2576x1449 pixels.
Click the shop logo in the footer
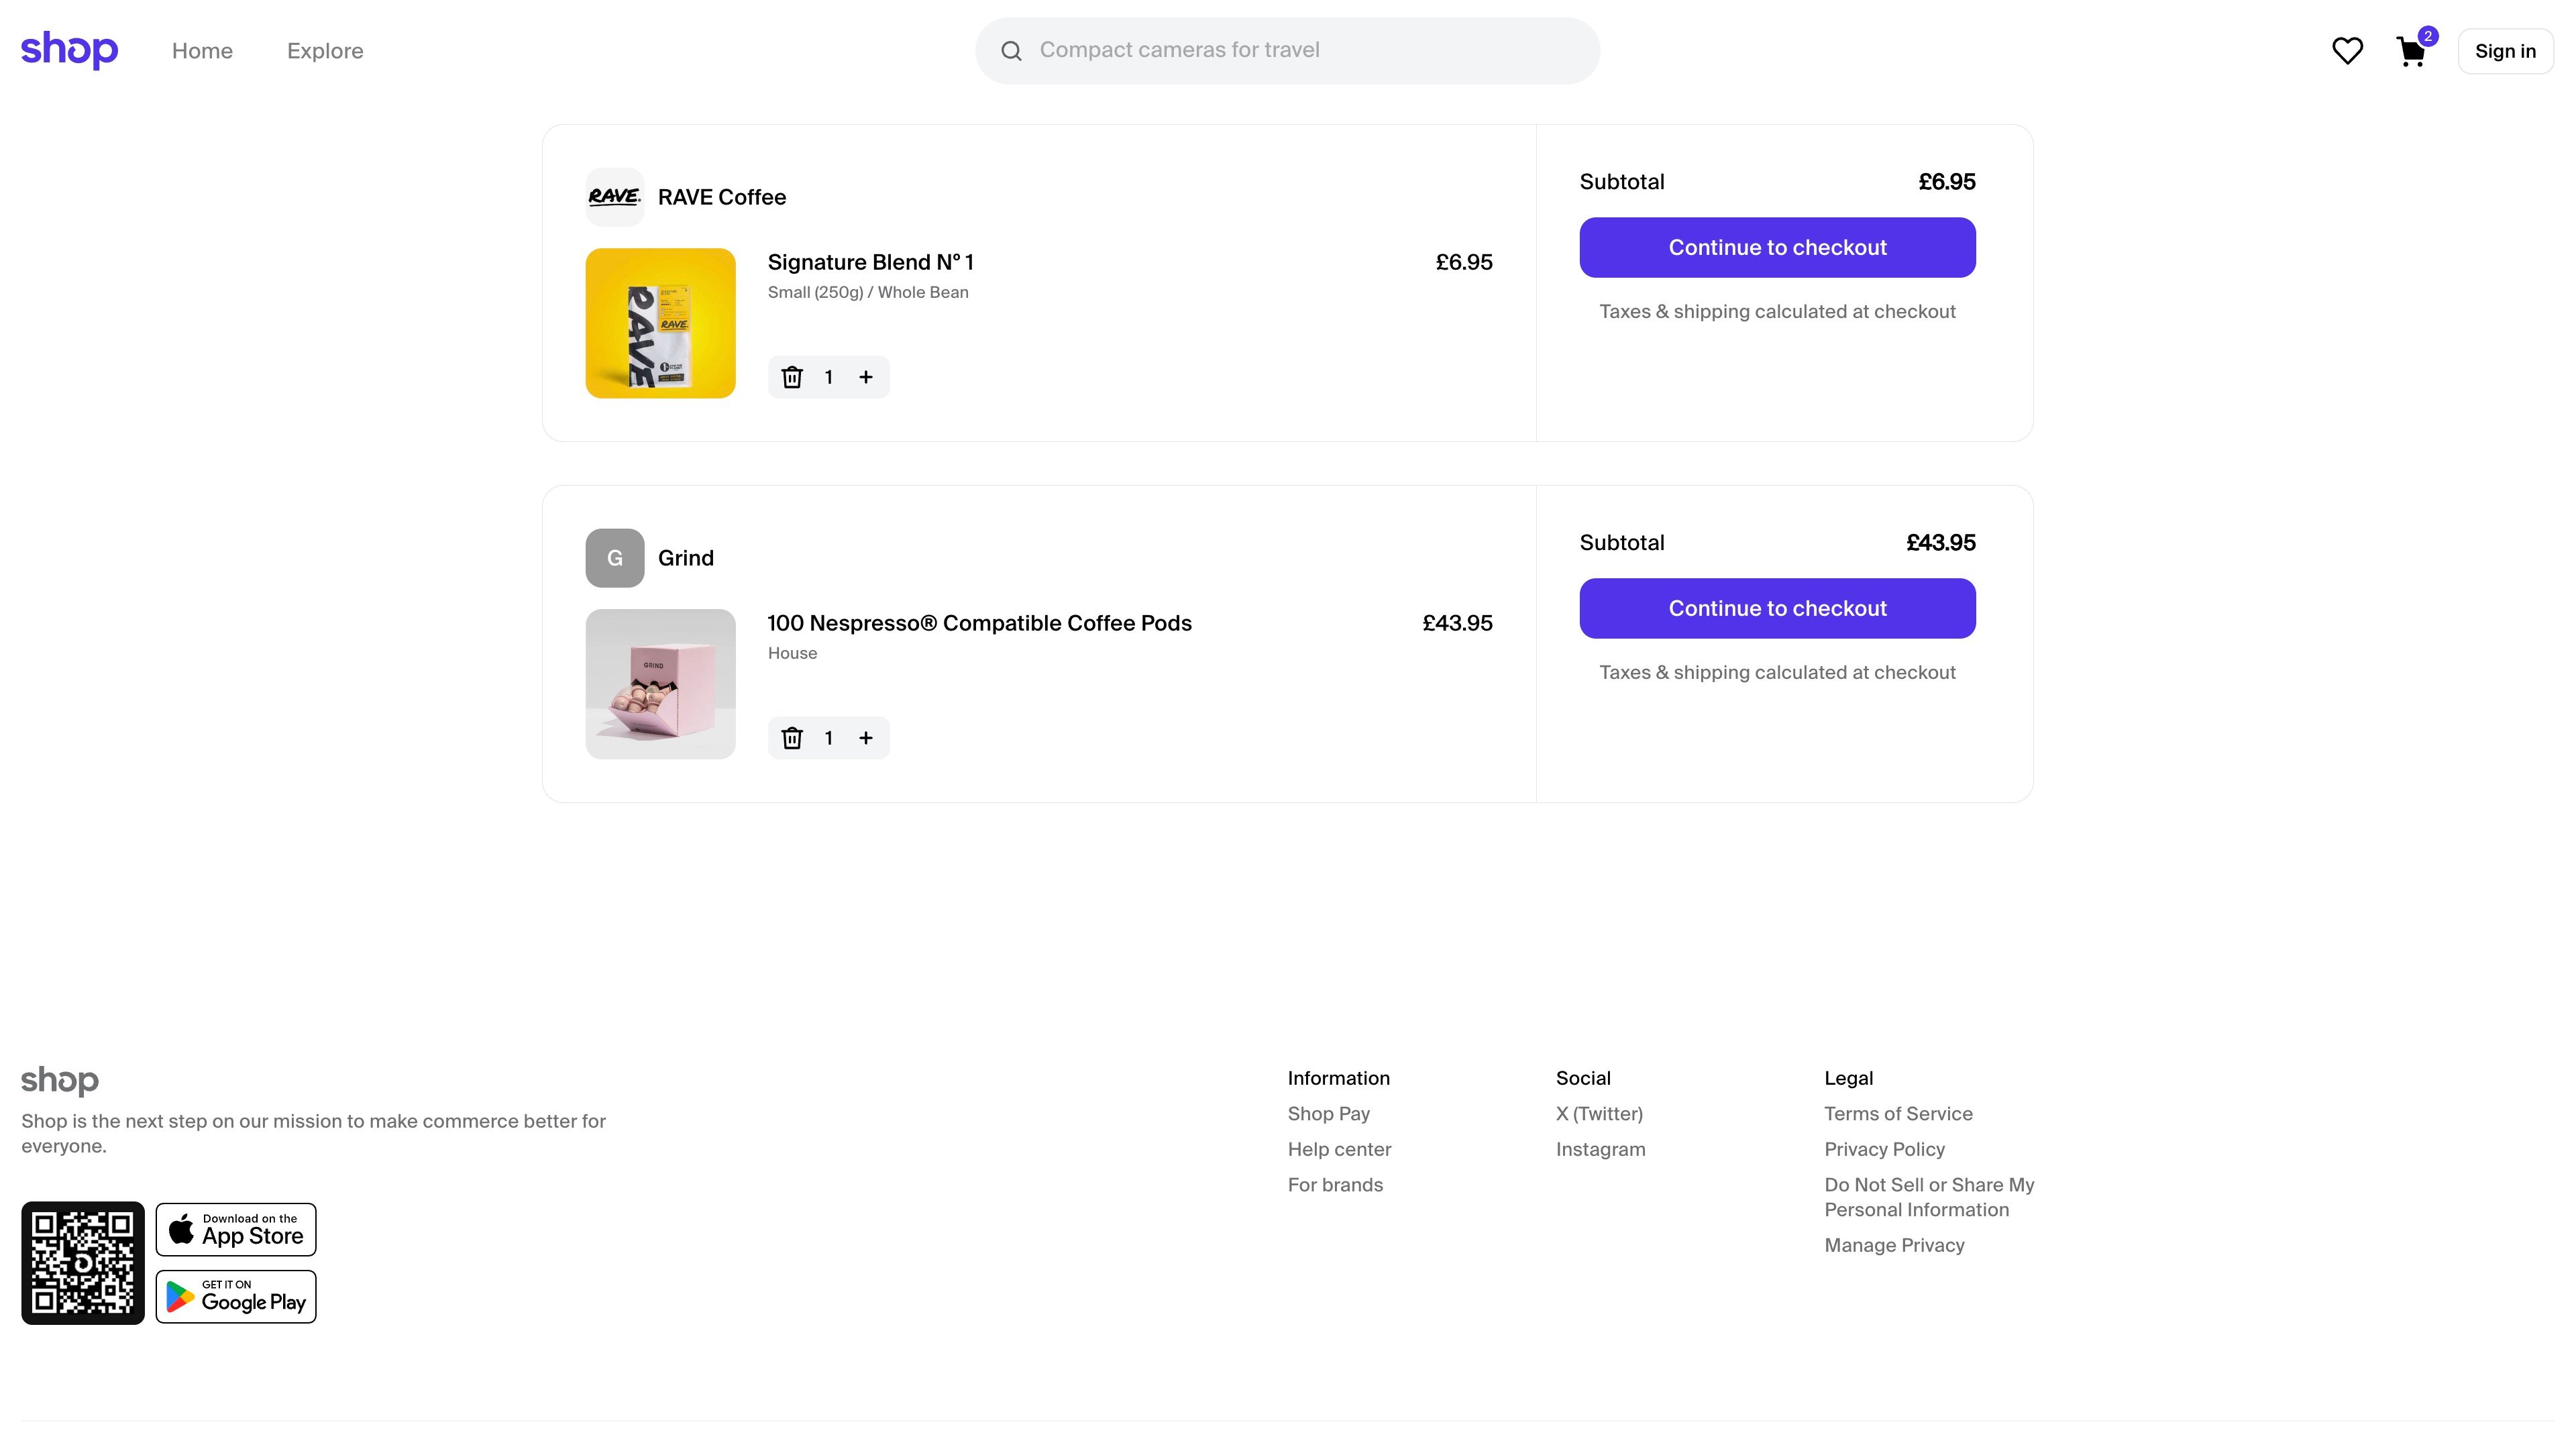(60, 1080)
